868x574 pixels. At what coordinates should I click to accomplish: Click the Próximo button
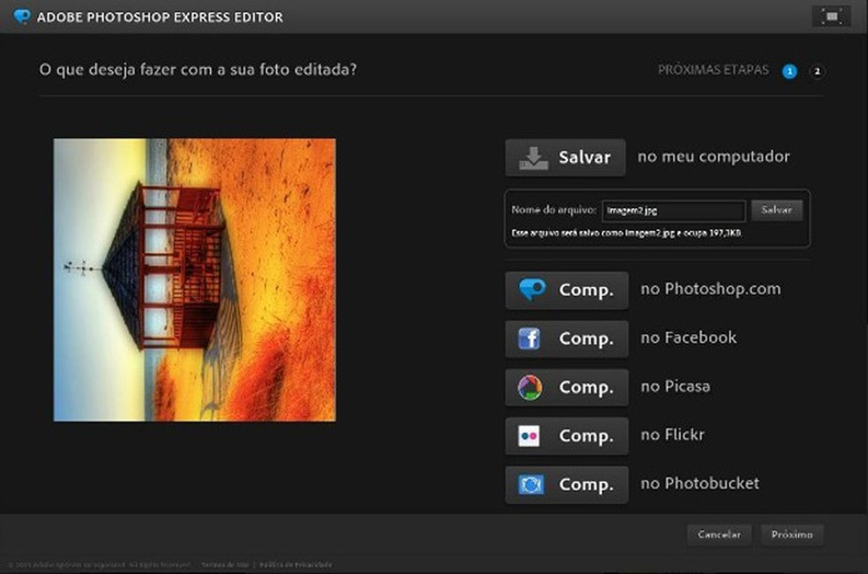click(792, 534)
